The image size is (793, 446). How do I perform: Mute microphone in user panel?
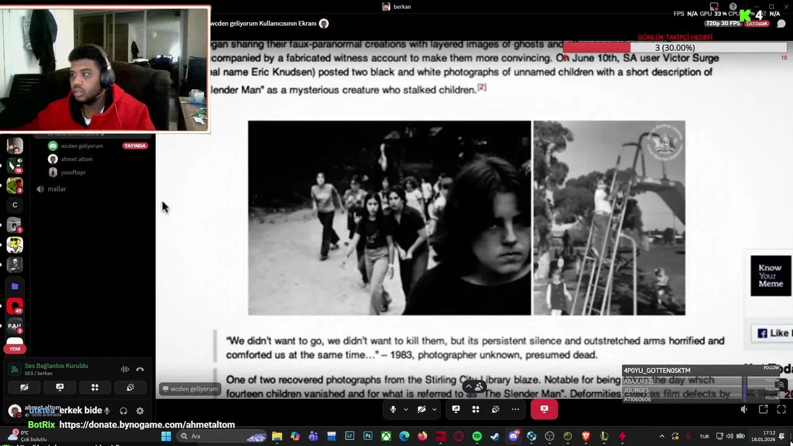tap(107, 411)
